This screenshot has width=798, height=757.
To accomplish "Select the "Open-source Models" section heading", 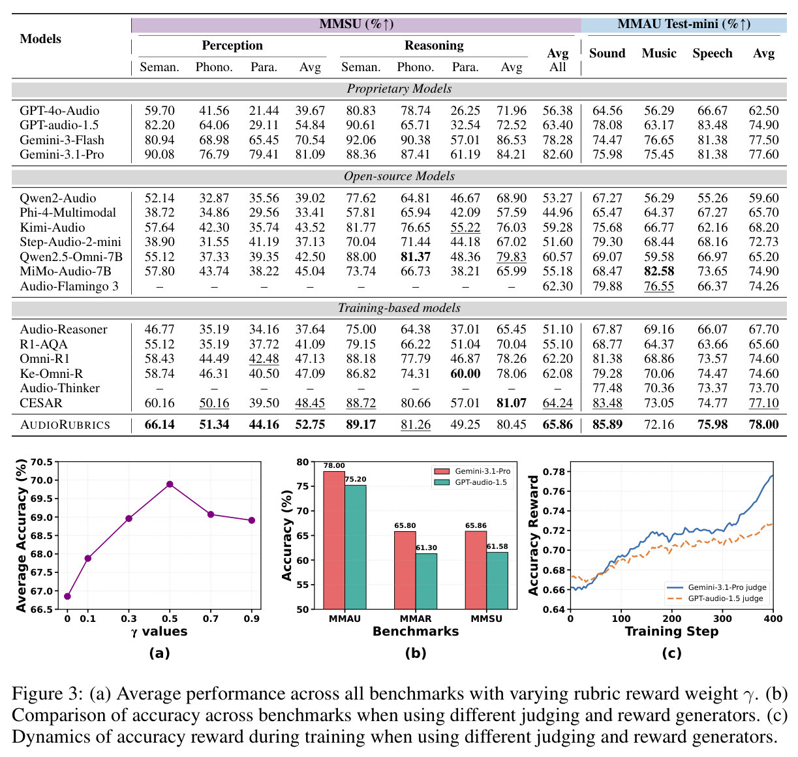I will 399,176.
